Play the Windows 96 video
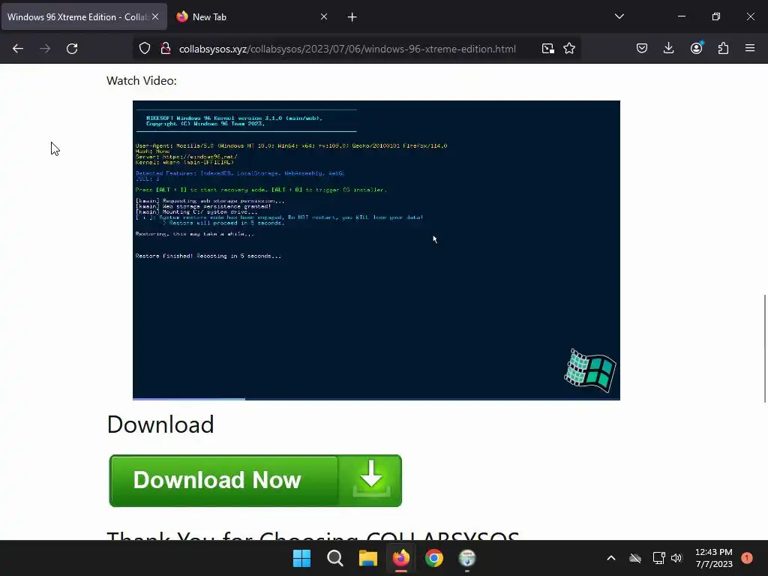Image resolution: width=768 pixels, height=576 pixels. coord(376,250)
